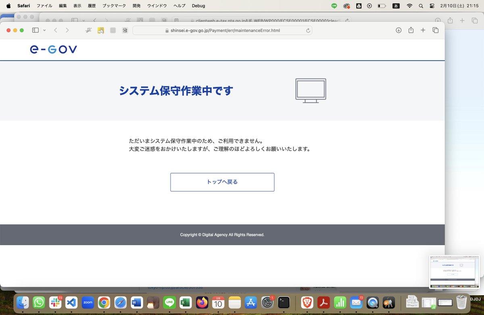The width and height of the screenshot is (484, 315).
Task: Open the 表示 menu
Action: tap(77, 6)
